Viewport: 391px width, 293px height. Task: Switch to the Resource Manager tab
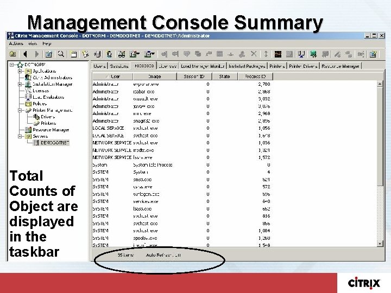(340, 66)
